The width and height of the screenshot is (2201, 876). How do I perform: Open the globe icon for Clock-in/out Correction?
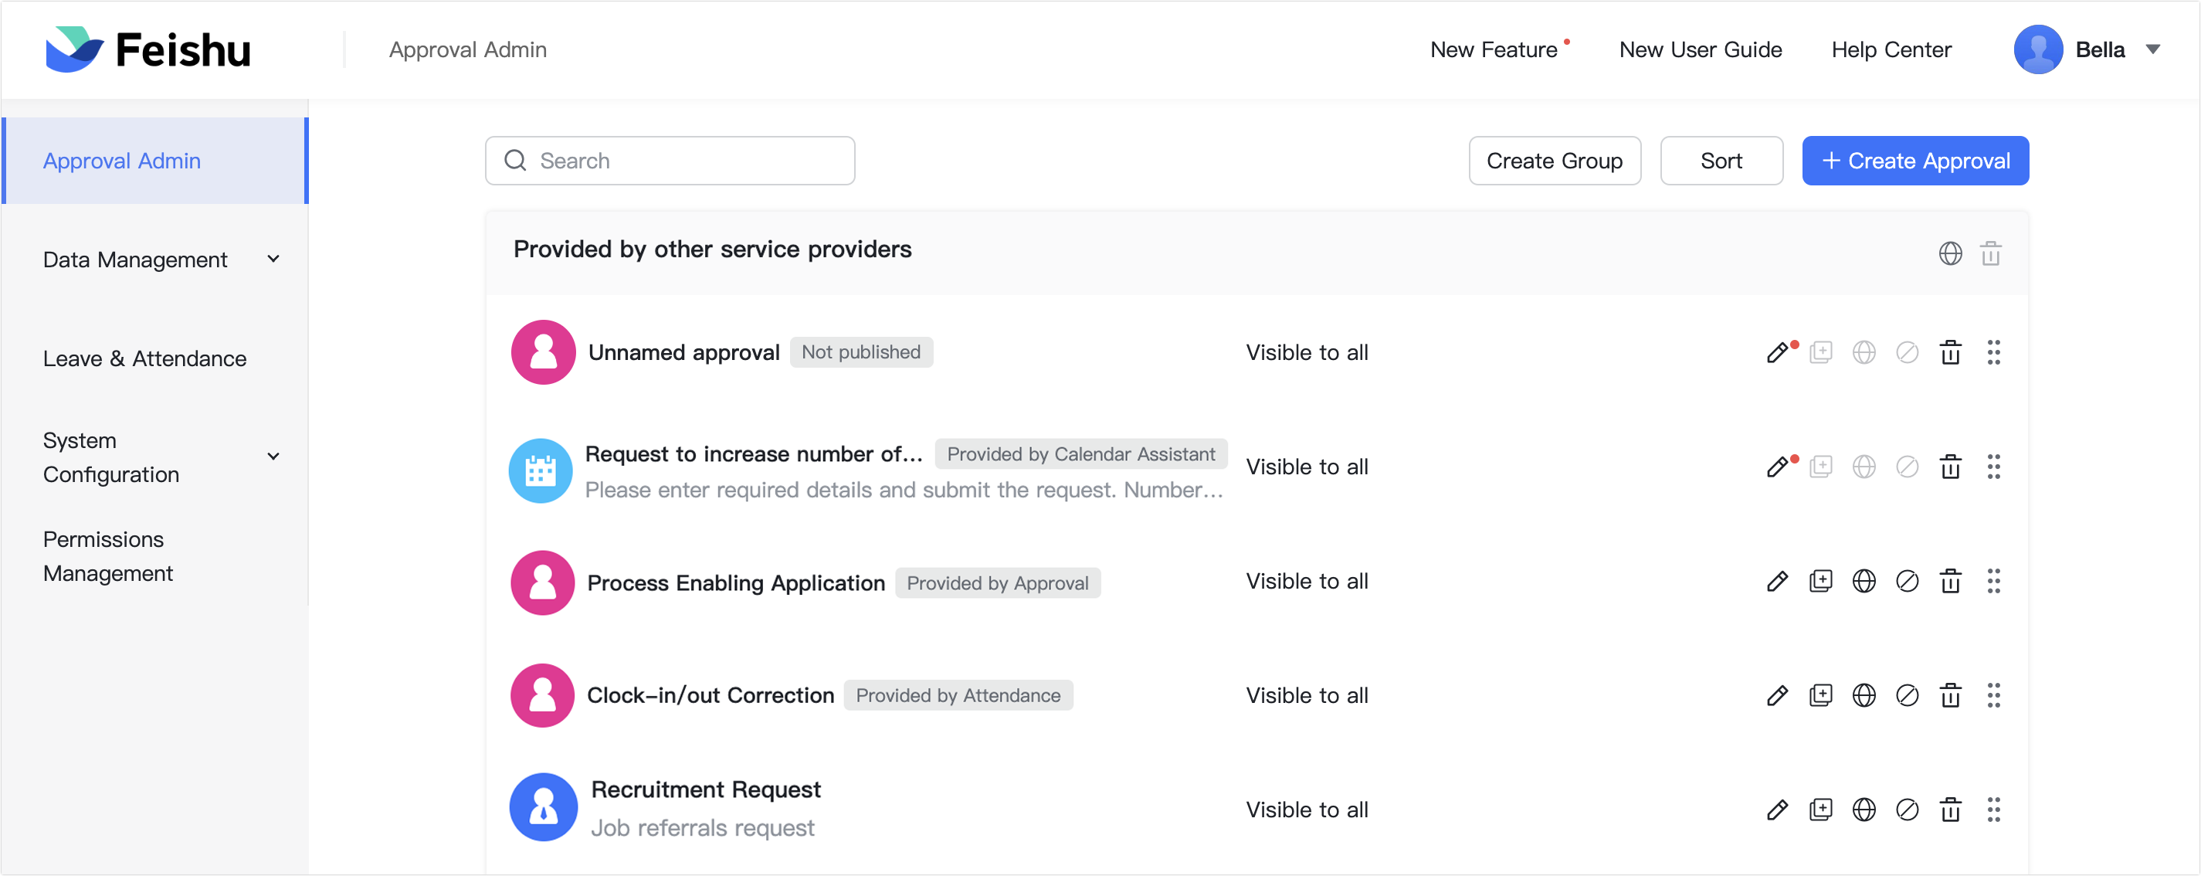[x=1865, y=696]
